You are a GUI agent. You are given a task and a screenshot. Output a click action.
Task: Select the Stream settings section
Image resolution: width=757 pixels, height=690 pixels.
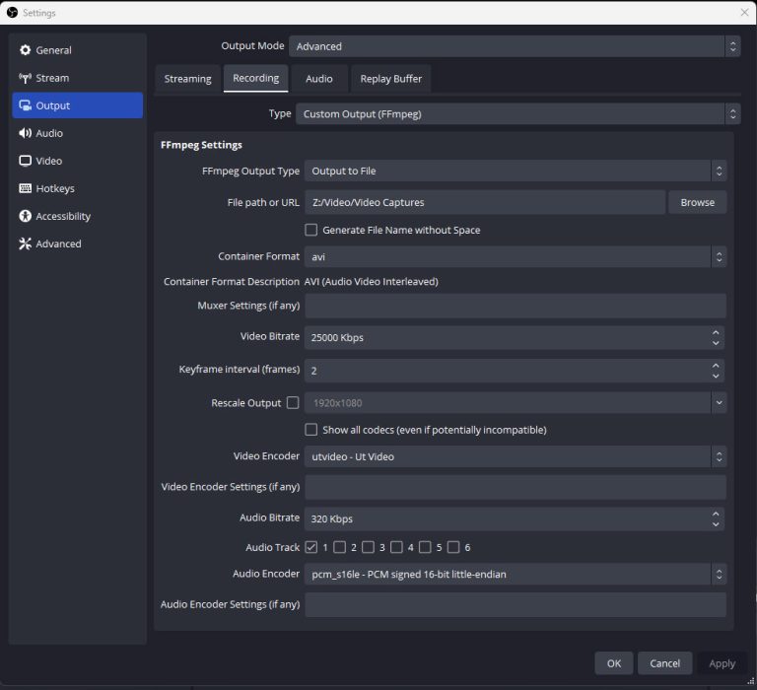(x=52, y=78)
